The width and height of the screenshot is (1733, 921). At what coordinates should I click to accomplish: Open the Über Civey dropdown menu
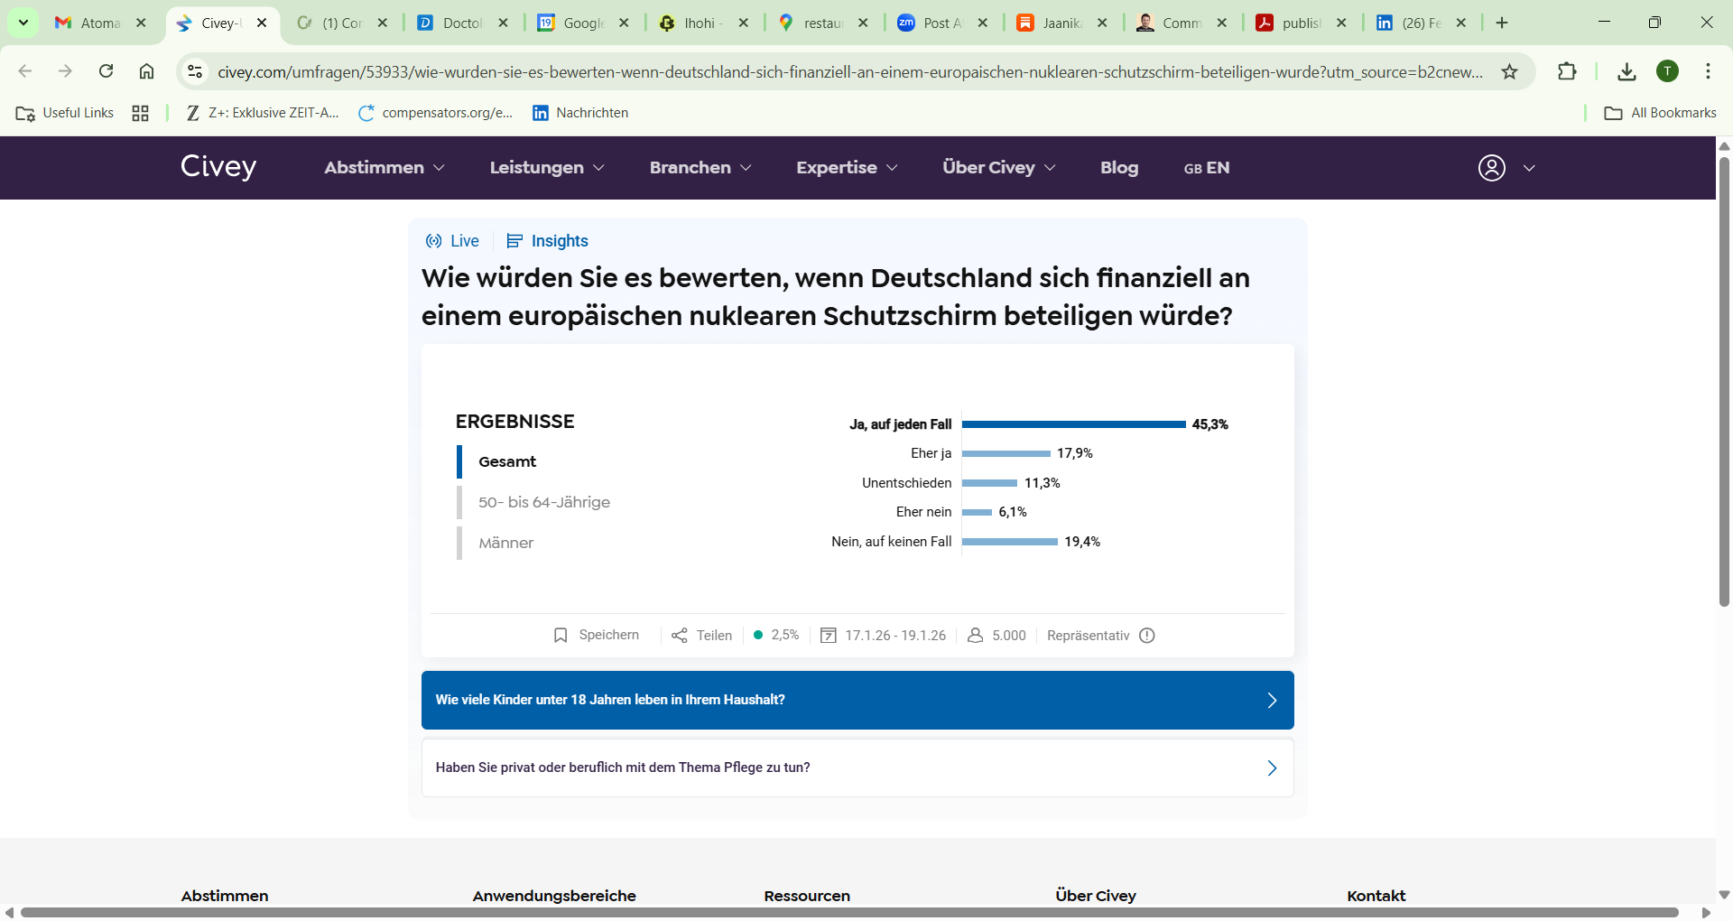coord(998,168)
